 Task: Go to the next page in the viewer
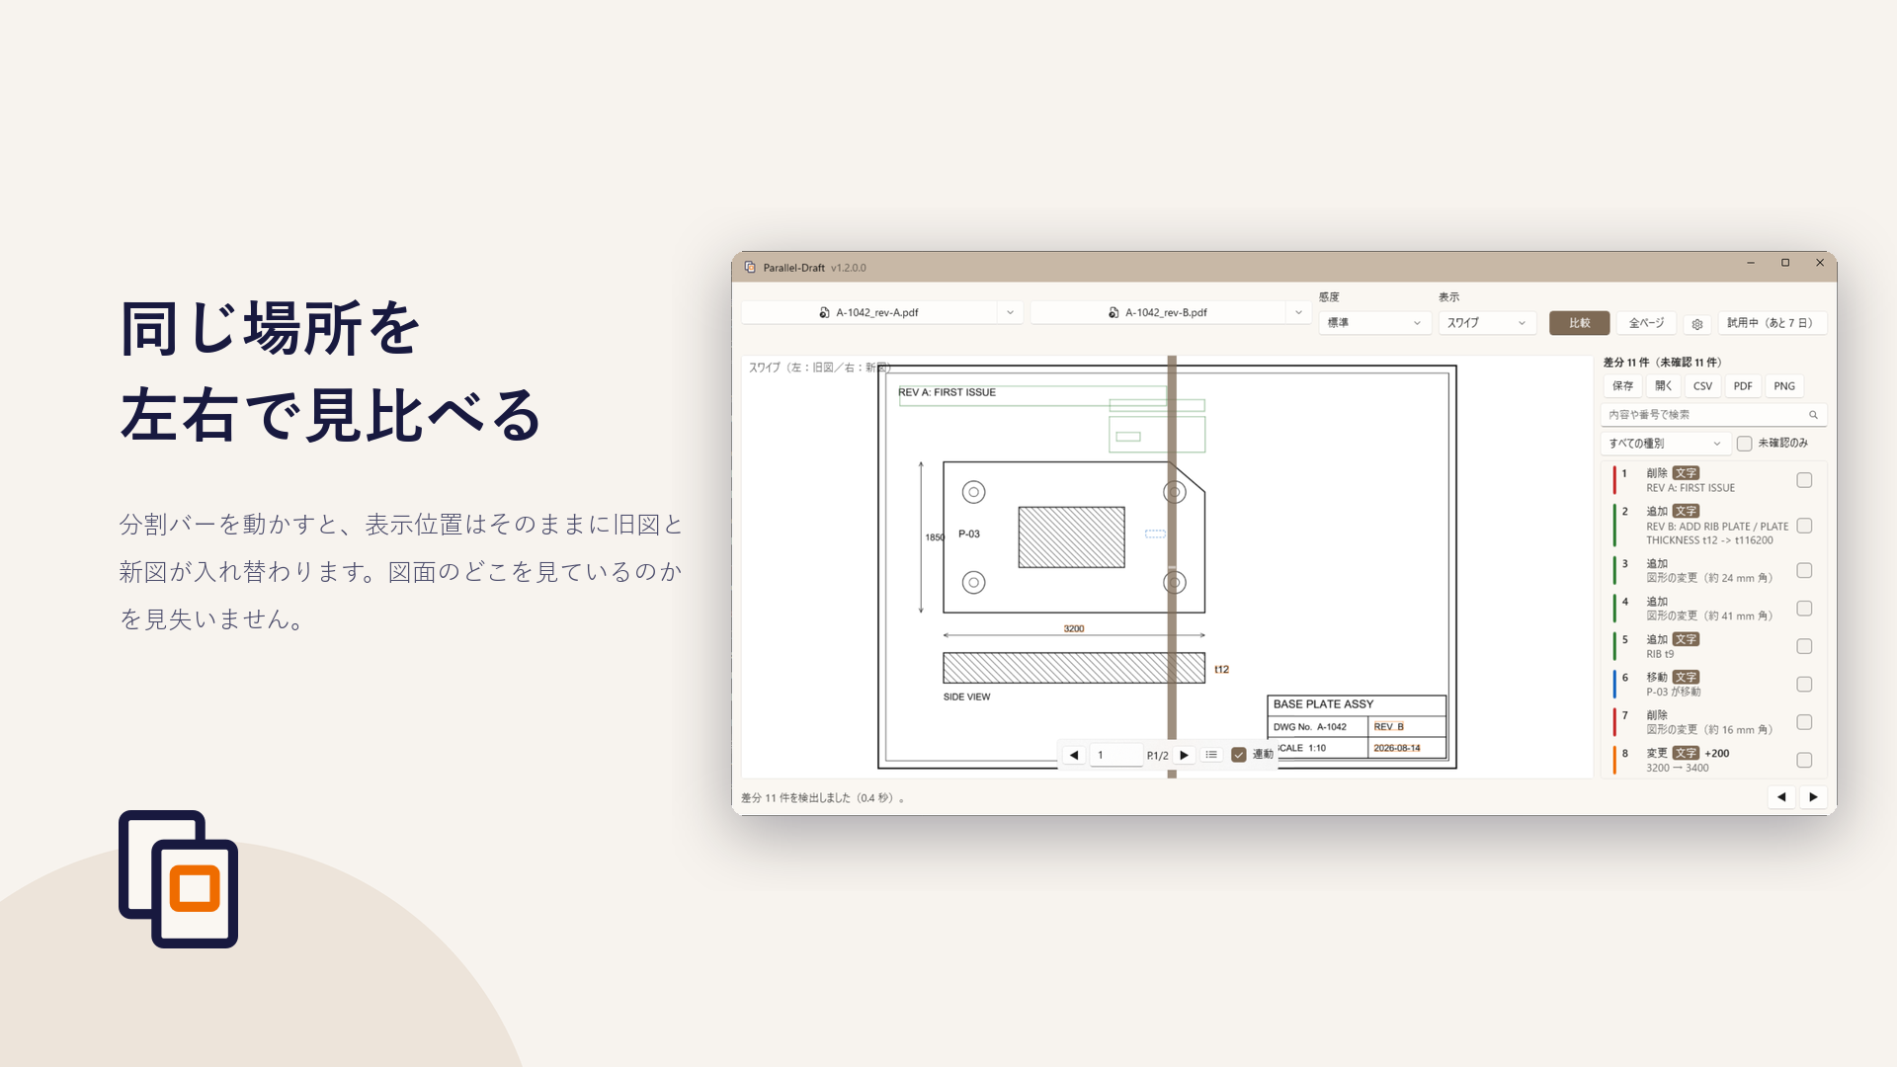point(1184,755)
